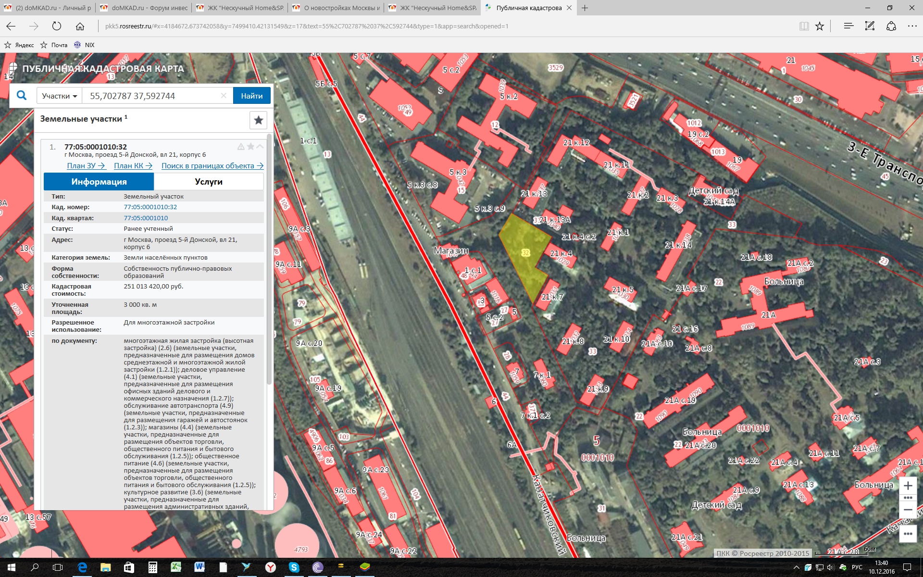
Task: Clear search field with X icon
Action: point(224,96)
